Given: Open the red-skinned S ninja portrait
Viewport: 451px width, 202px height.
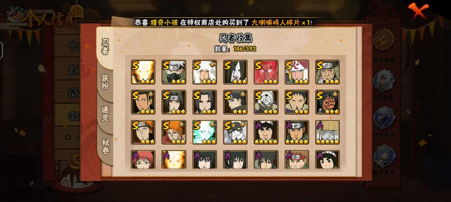Looking at the screenshot, I should click(266, 72).
